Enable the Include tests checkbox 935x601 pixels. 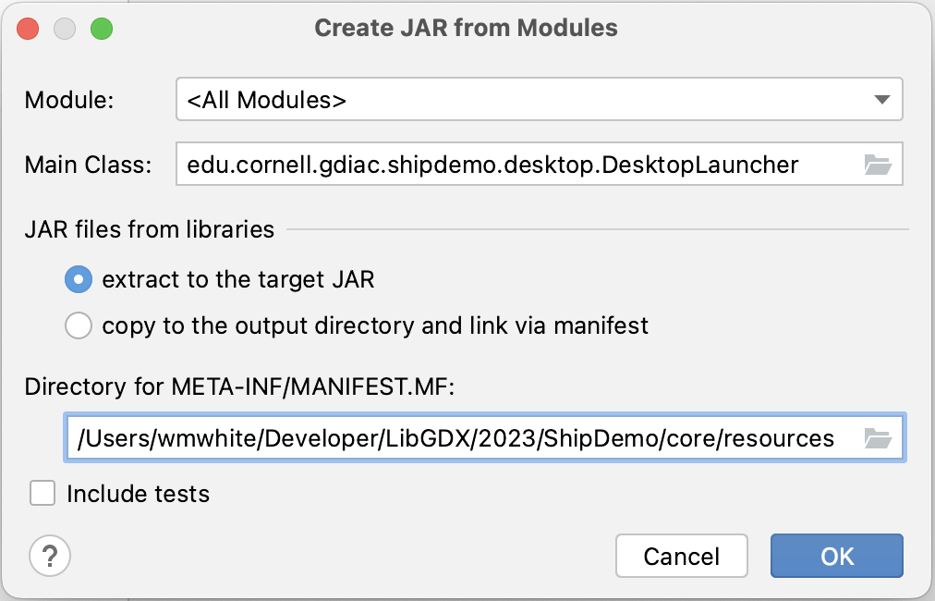click(x=42, y=494)
